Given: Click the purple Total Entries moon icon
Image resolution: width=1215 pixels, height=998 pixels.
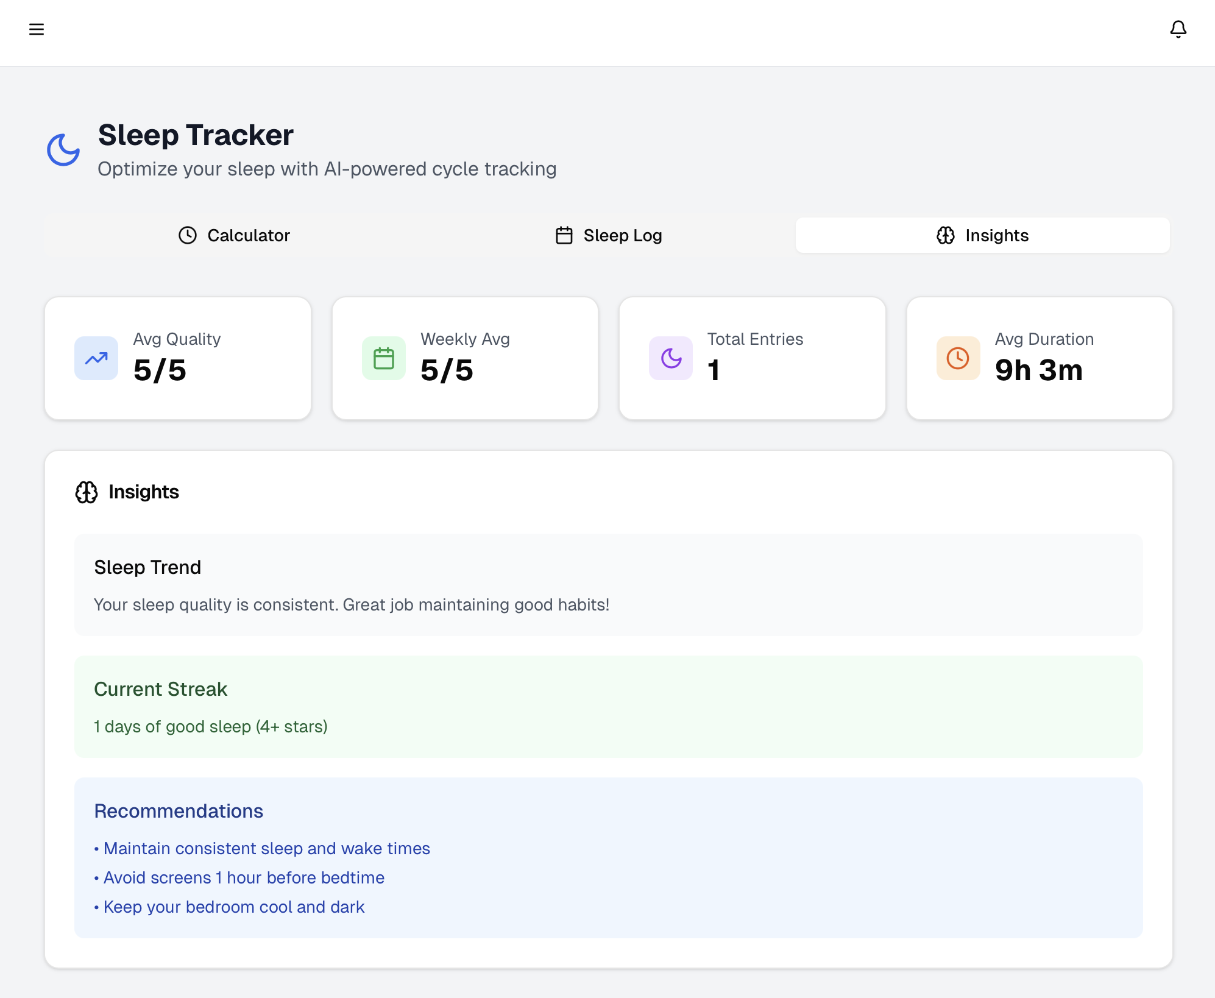Looking at the screenshot, I should (x=671, y=358).
